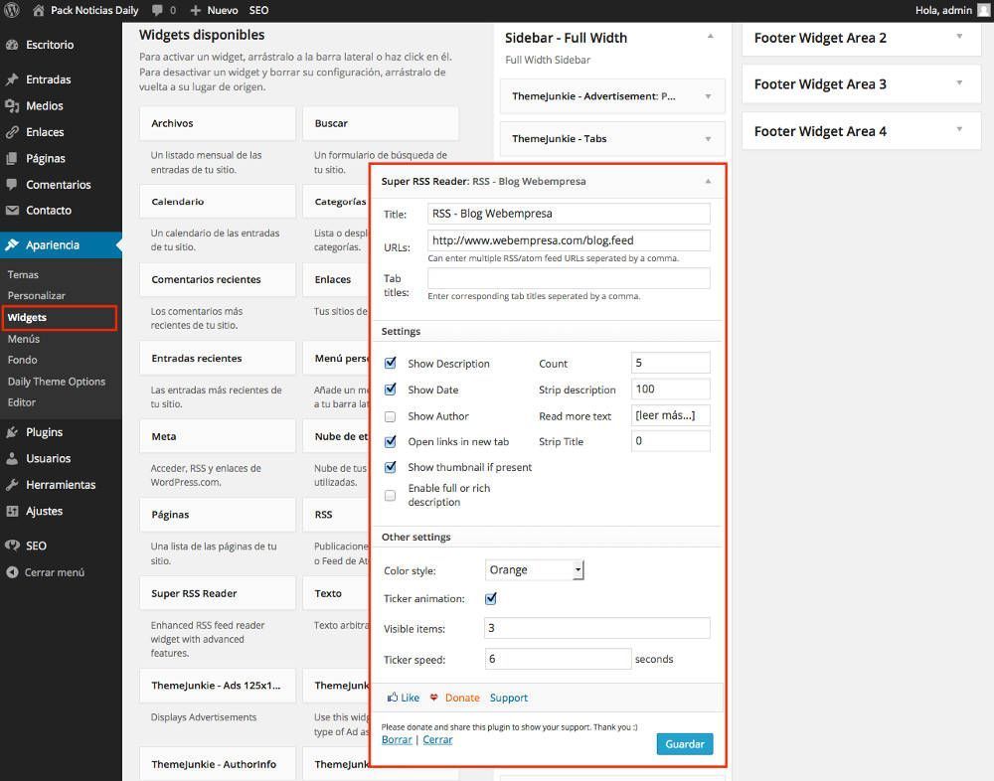994x781 pixels.
Task: Click the Cerrar menú collapse arrow icon
Action: [11, 572]
